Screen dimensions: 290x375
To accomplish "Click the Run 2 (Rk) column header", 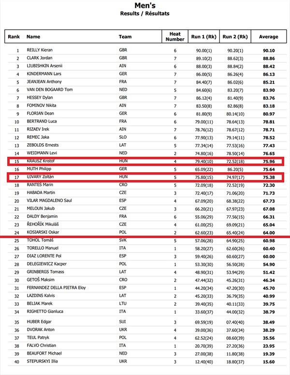I will [235, 37].
